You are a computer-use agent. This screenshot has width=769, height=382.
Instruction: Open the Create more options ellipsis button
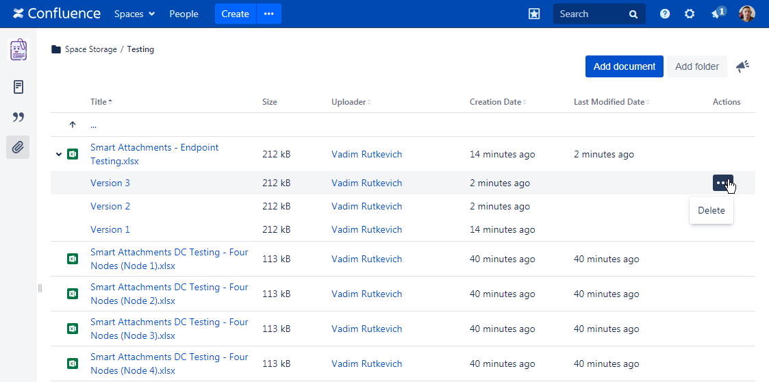(269, 14)
